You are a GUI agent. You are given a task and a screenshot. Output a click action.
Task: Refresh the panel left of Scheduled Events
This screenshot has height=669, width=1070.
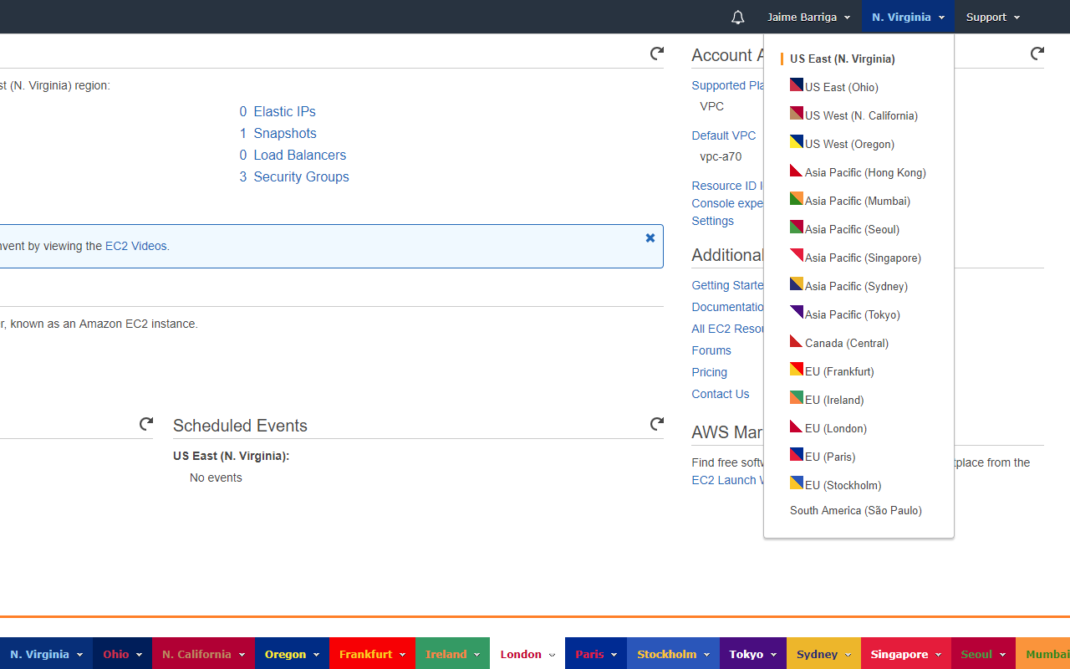point(146,425)
